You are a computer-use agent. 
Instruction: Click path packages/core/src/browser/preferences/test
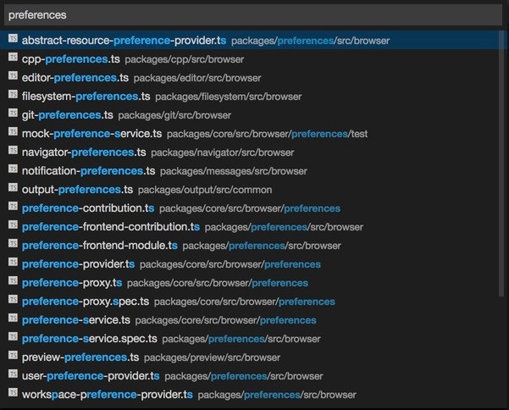pos(267,134)
